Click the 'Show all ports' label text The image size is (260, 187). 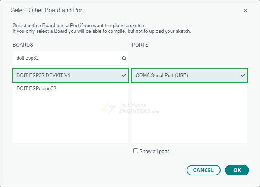coord(155,151)
